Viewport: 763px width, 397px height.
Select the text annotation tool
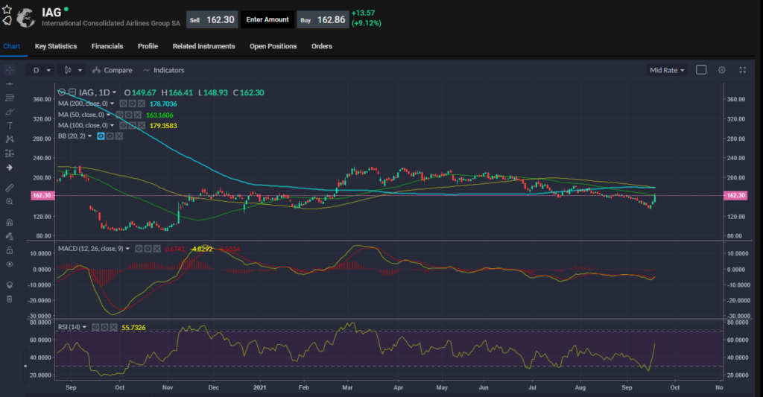click(x=9, y=125)
